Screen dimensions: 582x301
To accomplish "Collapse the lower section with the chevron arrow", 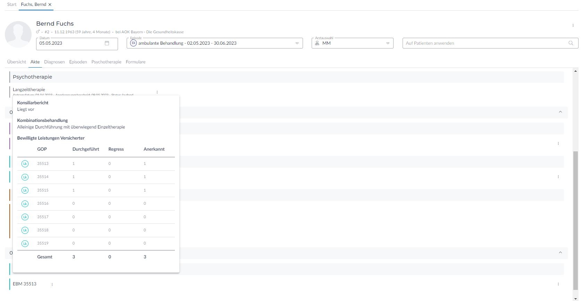I will pos(560,253).
